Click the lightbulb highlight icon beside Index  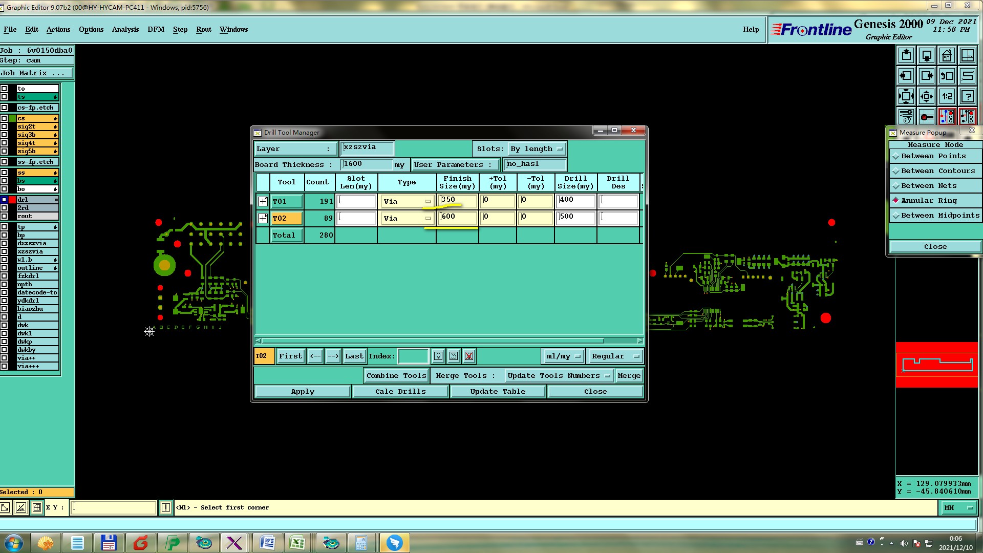click(438, 356)
